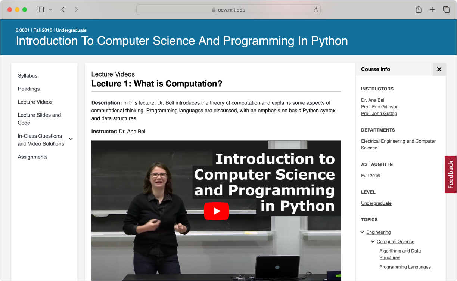Click the DEPARTMENTS section label
Viewport: 457px width, 281px height.
point(378,130)
